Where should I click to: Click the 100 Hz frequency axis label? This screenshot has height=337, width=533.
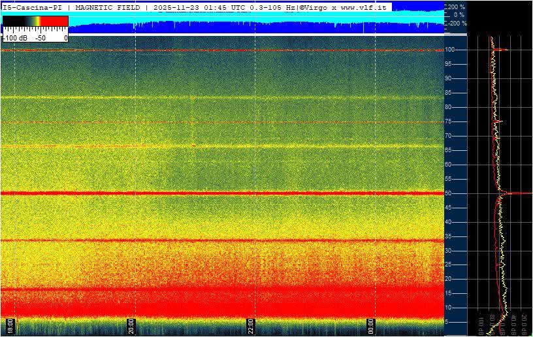450,50
